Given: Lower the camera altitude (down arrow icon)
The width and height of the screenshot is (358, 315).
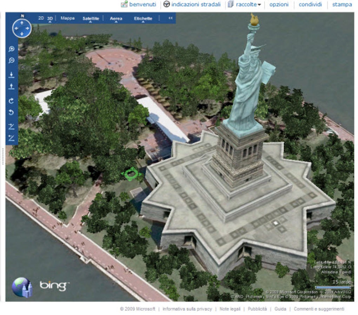Looking at the screenshot, I should (12, 75).
